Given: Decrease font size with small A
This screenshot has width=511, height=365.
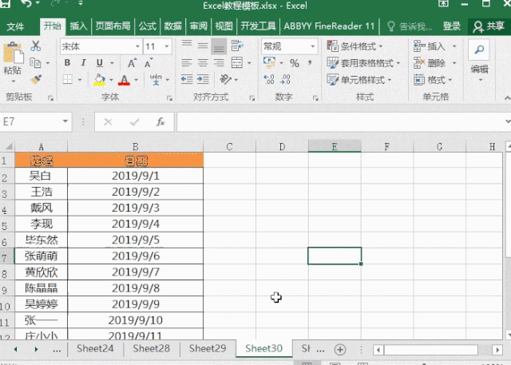Looking at the screenshot, I should (x=149, y=63).
